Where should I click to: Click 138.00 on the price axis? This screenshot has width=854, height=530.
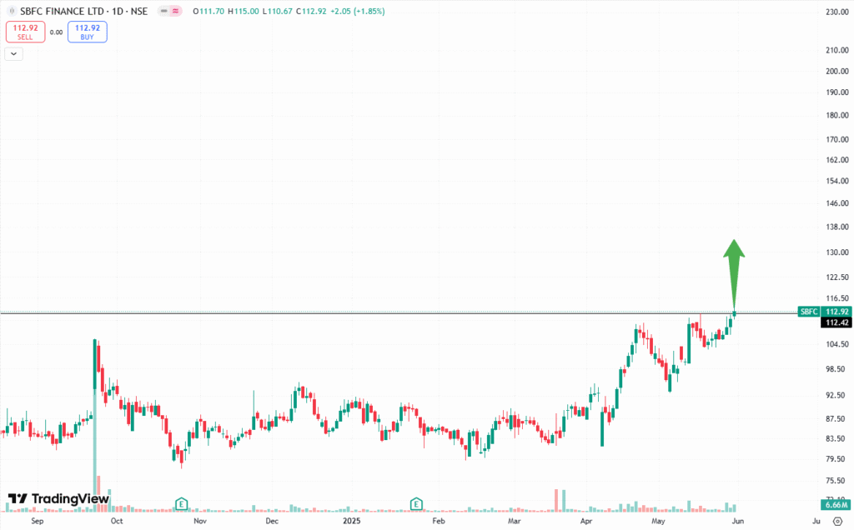[837, 227]
